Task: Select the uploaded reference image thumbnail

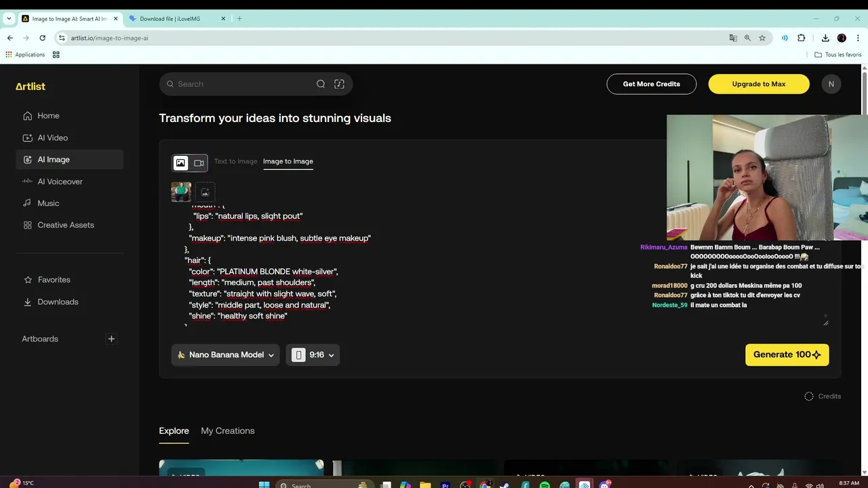Action: point(181,192)
